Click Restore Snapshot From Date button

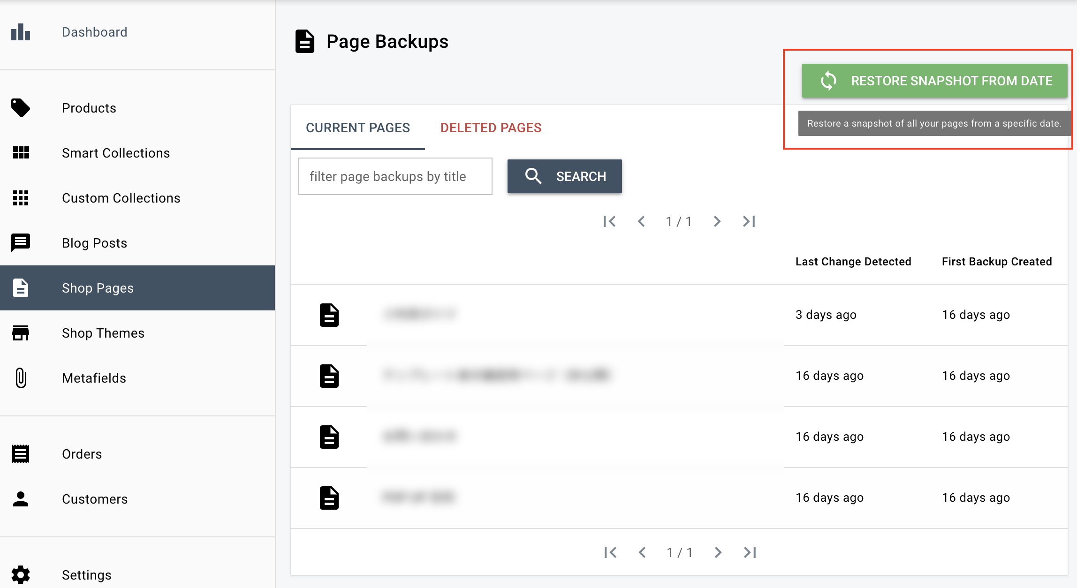(934, 81)
